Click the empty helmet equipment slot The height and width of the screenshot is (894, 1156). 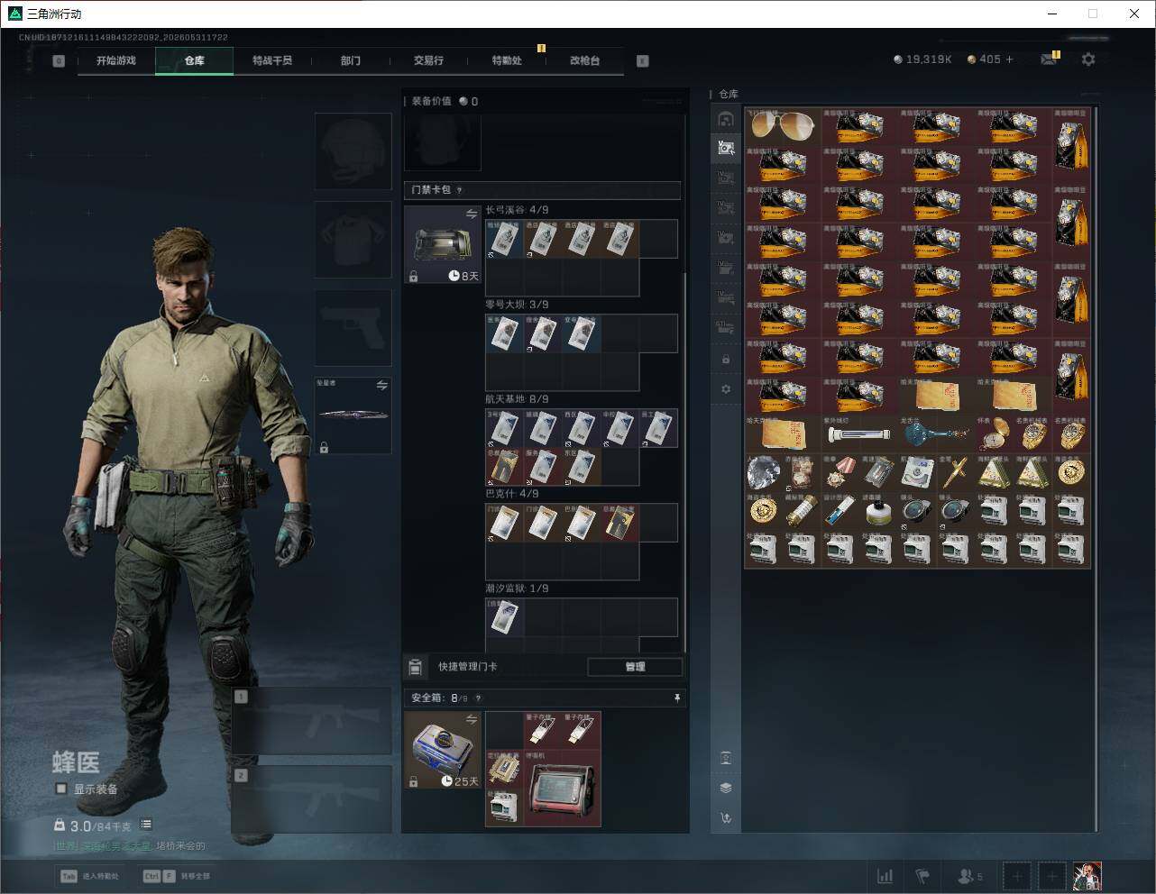coord(353,151)
